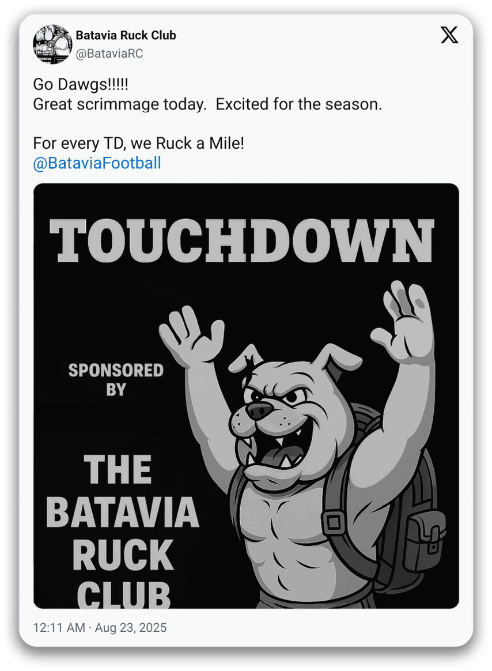This screenshot has width=492, height=671.
Task: Click the Batavia Ruck Club profile avatar
Action: pyautogui.click(x=52, y=44)
